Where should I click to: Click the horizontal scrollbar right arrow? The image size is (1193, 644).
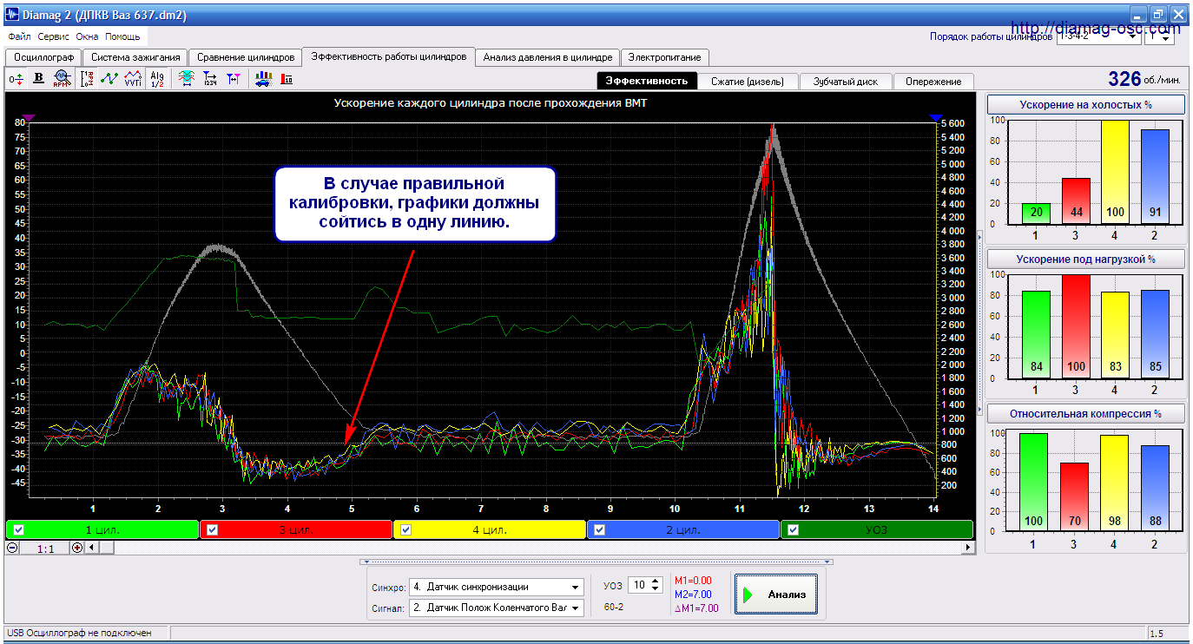(967, 548)
